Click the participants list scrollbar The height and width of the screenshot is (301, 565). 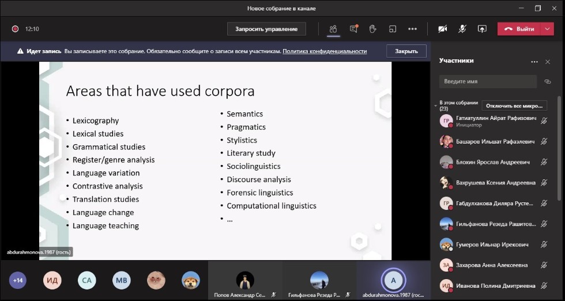tap(559, 150)
